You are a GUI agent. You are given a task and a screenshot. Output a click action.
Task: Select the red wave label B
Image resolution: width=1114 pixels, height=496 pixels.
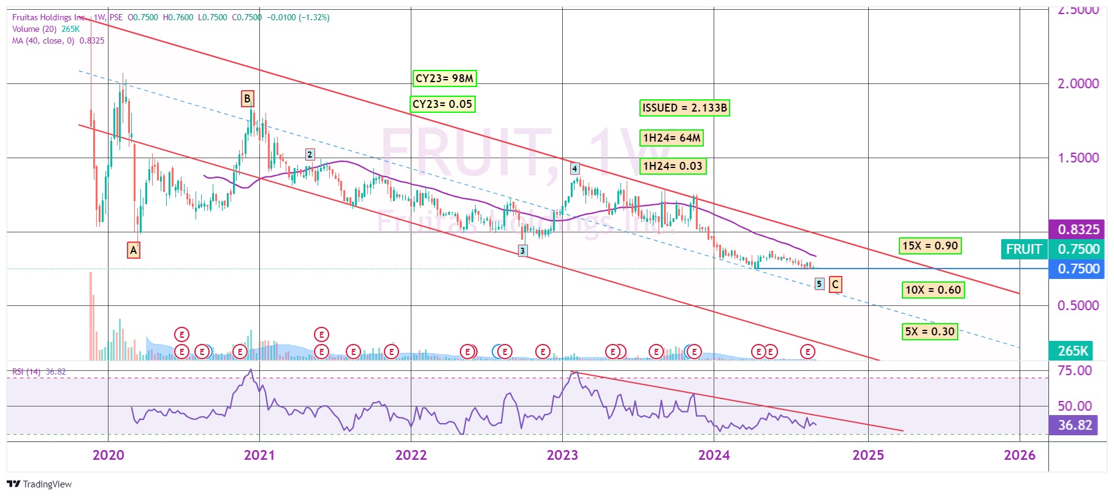(247, 99)
